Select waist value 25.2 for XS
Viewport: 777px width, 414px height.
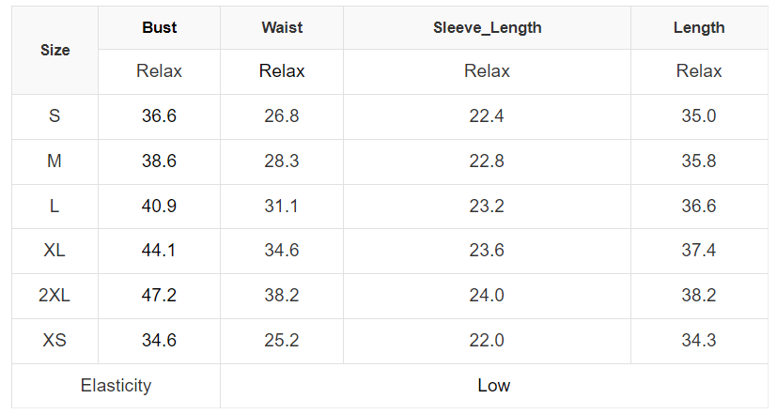point(282,341)
